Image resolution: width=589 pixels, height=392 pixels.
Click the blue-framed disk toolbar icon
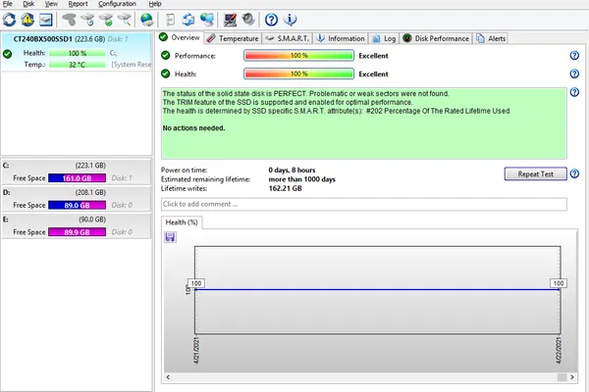click(x=46, y=20)
